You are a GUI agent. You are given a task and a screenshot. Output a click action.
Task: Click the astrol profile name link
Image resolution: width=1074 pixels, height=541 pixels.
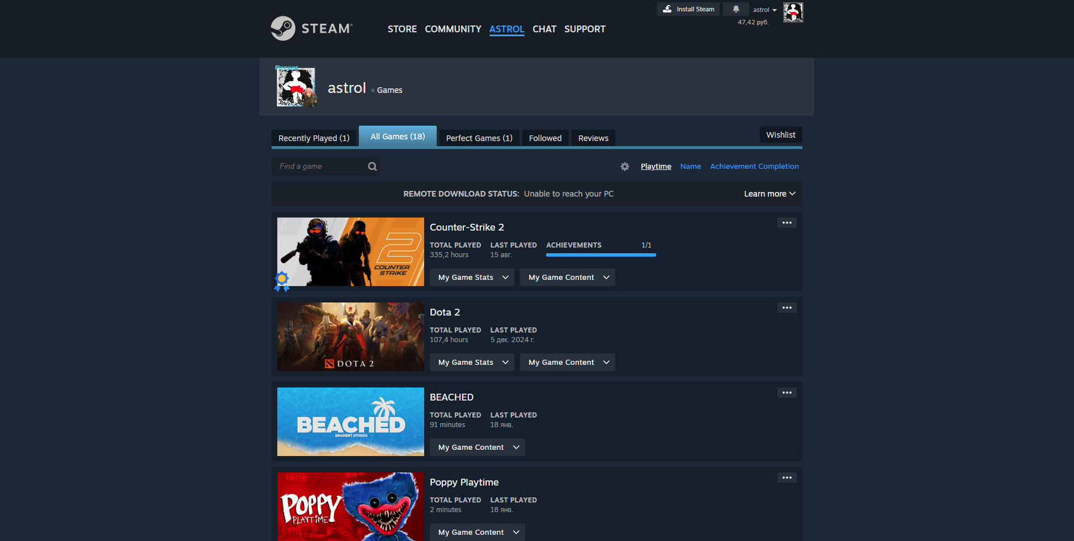(x=347, y=88)
